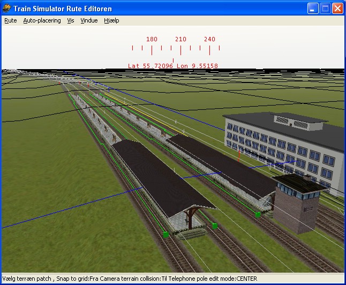346x285 pixels.
Task: Click the red signal marker near office building
Action: pos(239,156)
